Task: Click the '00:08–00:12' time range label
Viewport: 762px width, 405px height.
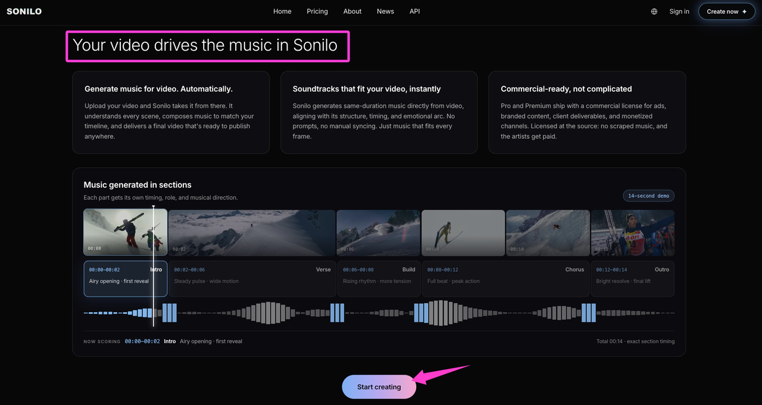Action: tap(443, 270)
